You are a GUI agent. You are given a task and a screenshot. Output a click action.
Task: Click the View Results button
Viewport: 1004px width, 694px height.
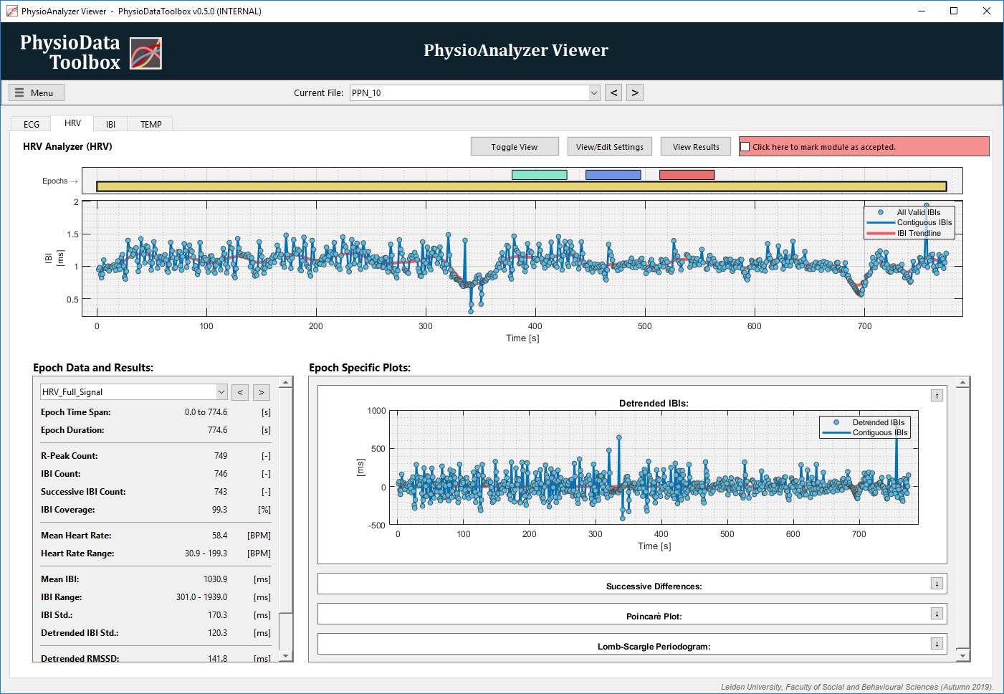pos(696,146)
